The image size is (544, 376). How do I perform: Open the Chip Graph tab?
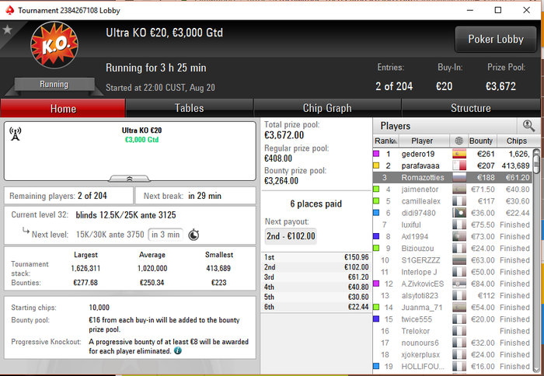coord(327,108)
